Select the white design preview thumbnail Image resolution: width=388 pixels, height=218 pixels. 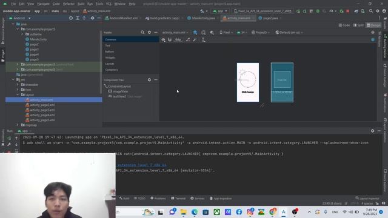click(248, 82)
